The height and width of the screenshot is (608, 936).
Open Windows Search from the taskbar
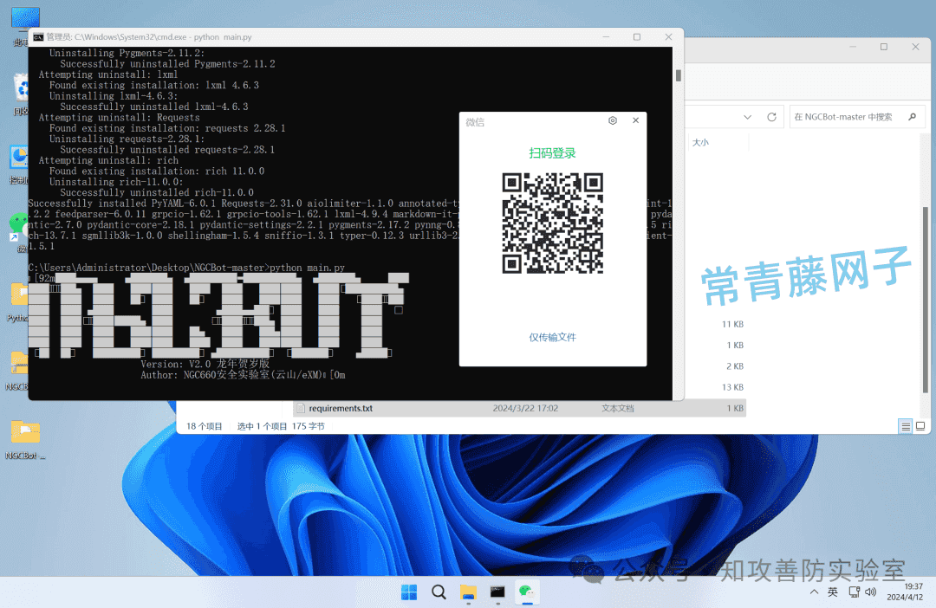(x=439, y=592)
